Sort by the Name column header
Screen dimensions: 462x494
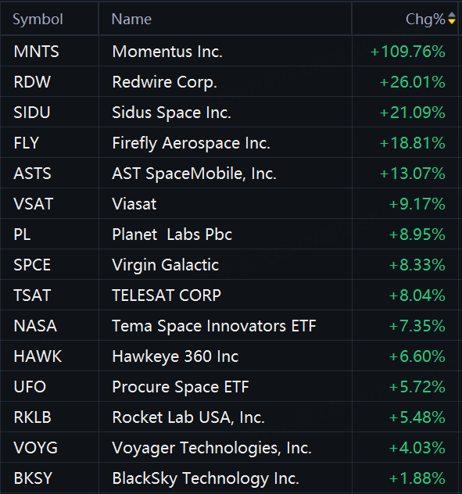[132, 20]
